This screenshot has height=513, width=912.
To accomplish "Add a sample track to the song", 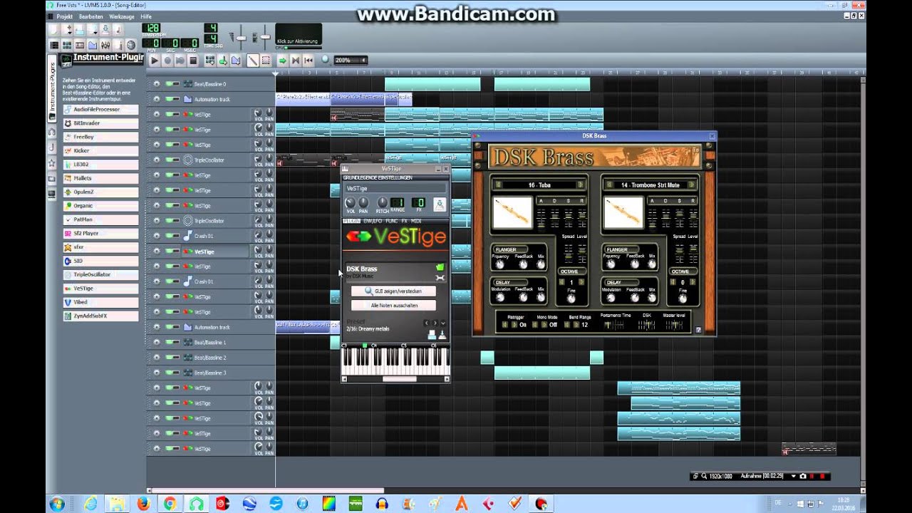I will [223, 61].
